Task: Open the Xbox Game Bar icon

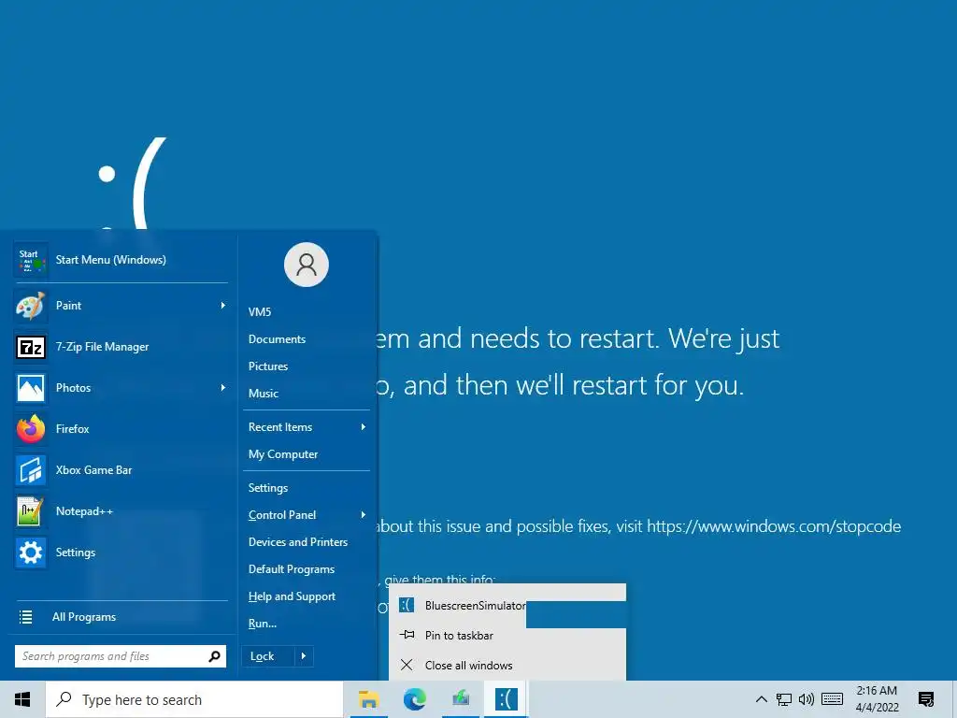Action: click(31, 470)
